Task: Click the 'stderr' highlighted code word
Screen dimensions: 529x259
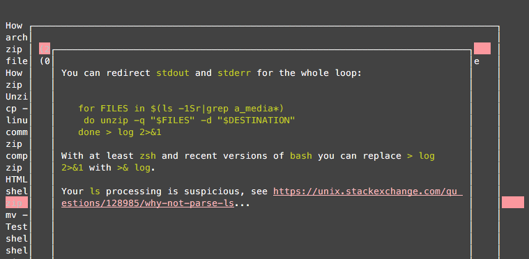Action: (x=234, y=72)
